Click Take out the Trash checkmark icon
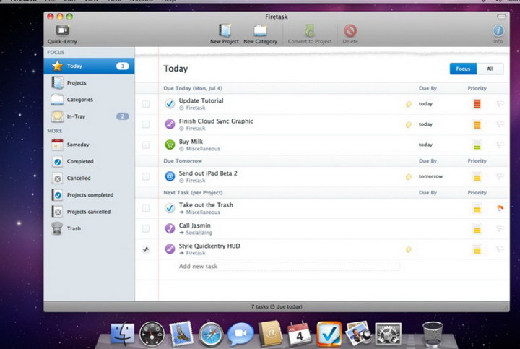 pos(170,208)
